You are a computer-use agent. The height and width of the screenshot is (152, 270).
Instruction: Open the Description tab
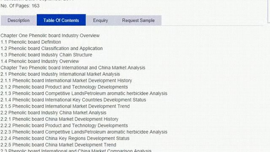point(19,20)
